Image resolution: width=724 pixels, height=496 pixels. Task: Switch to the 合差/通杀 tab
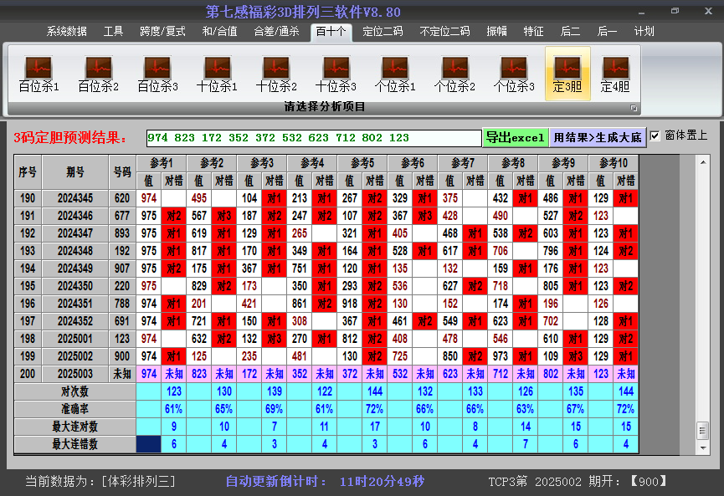pyautogui.click(x=276, y=32)
